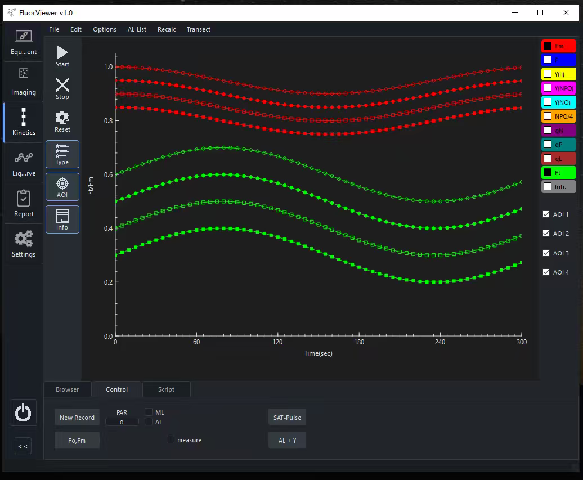Click the SAT-Pulse button
The image size is (583, 480).
(287, 418)
